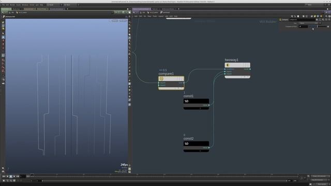
Task: Jump to last frame in playbar
Action: tap(18, 176)
